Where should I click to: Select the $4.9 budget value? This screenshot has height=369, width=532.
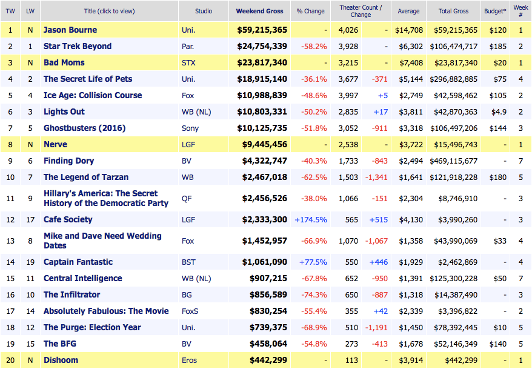(x=499, y=112)
